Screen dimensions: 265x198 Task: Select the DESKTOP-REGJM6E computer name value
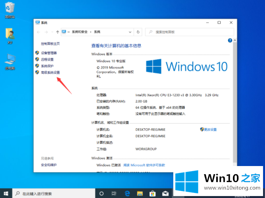[150, 130]
